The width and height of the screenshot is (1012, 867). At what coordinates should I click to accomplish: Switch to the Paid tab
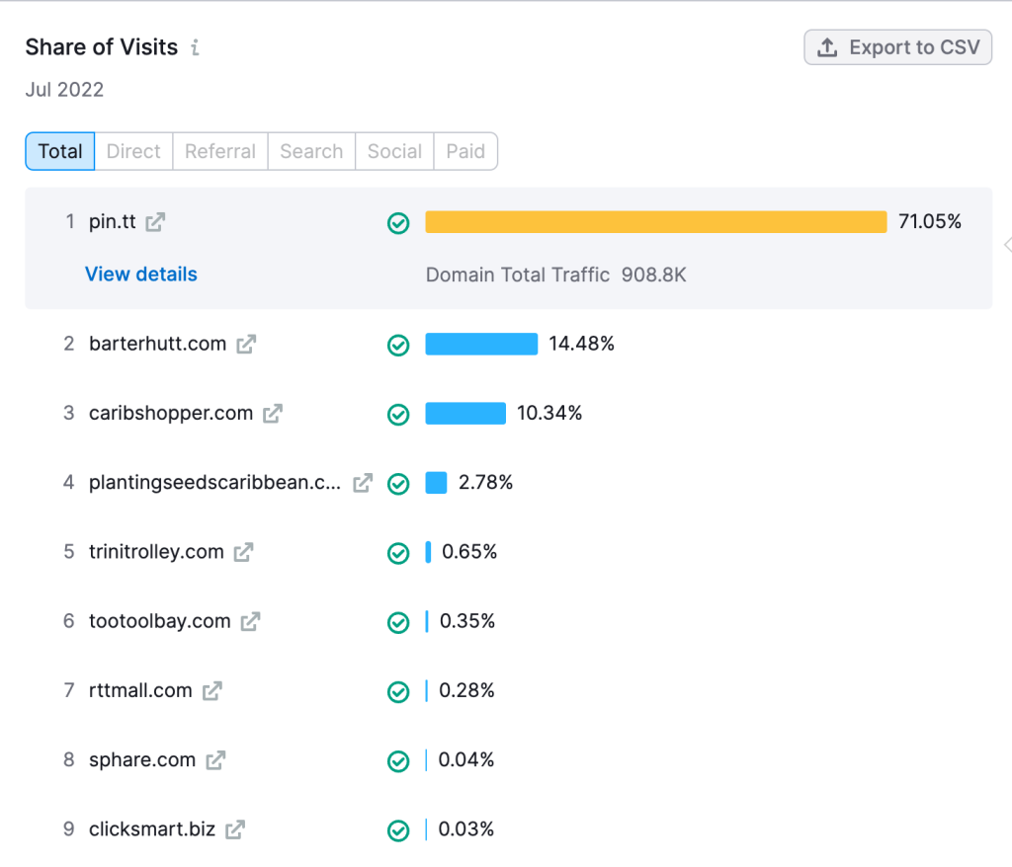[x=465, y=151]
